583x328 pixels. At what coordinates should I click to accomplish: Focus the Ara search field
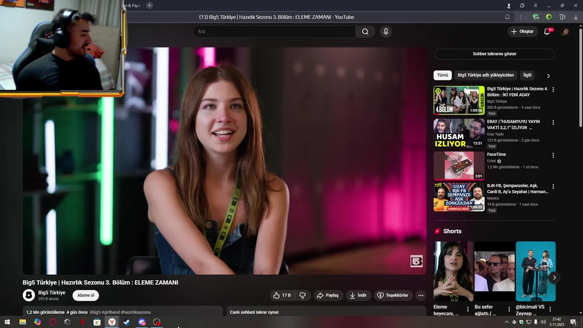click(275, 31)
